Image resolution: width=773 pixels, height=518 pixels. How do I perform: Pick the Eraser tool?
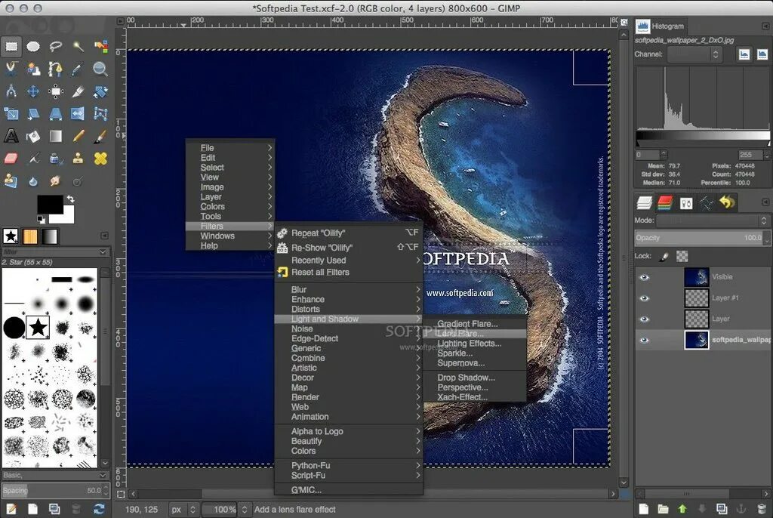point(11,159)
